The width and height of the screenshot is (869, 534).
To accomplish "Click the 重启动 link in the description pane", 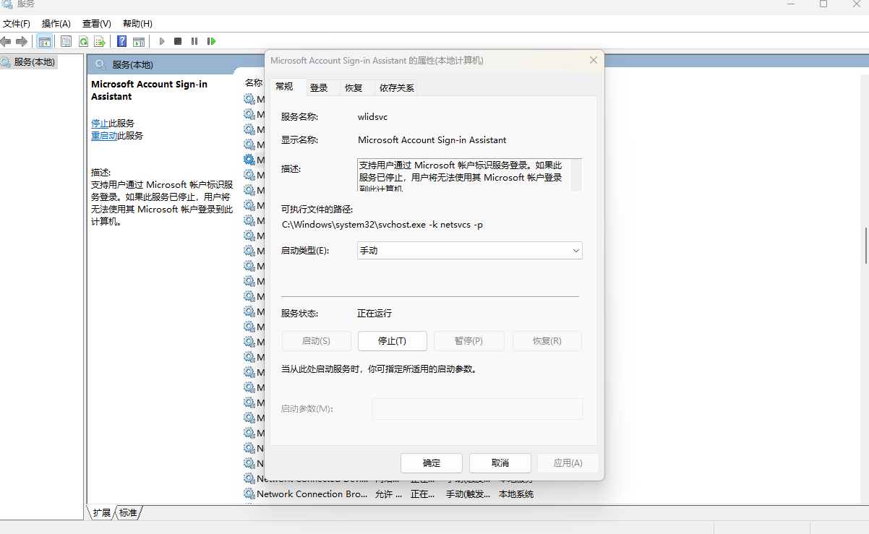I will tap(104, 136).
